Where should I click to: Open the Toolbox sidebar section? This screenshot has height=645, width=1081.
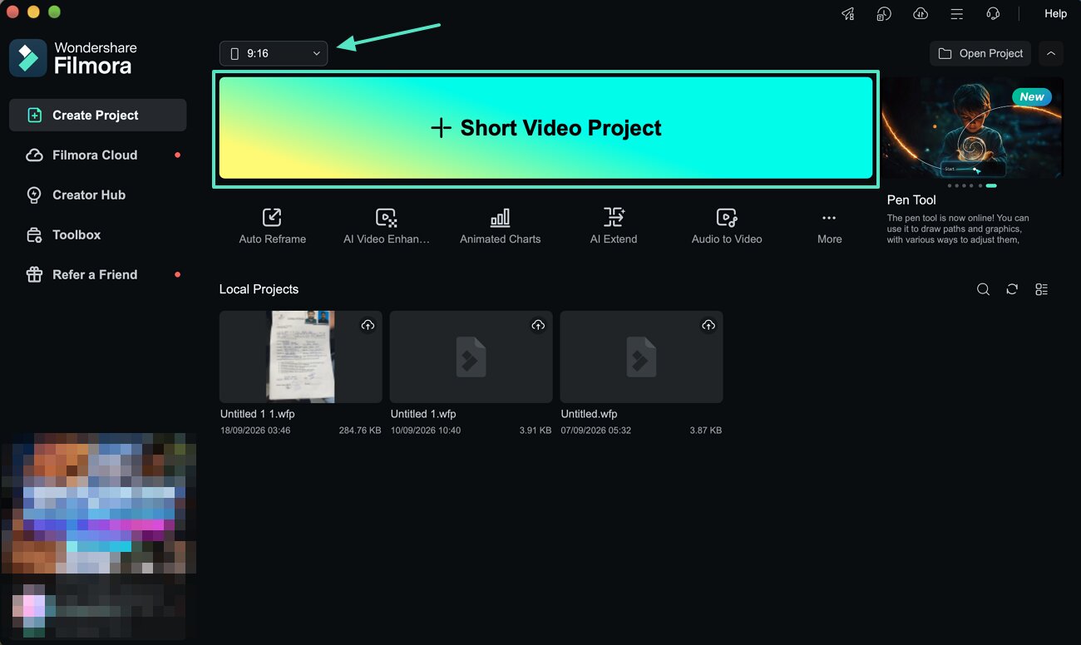(97, 234)
